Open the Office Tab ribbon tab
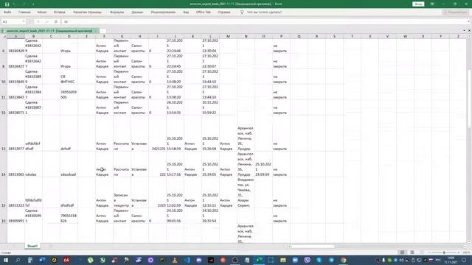The width and height of the screenshot is (472, 265). click(204, 13)
